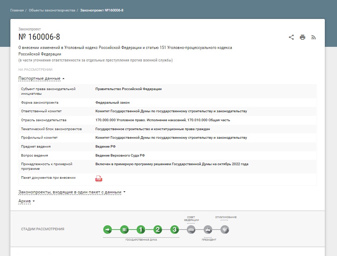The height and width of the screenshot is (256, 337).
Task: Open 'Объекты законотворчества' breadcrumb link
Action: coord(52,10)
